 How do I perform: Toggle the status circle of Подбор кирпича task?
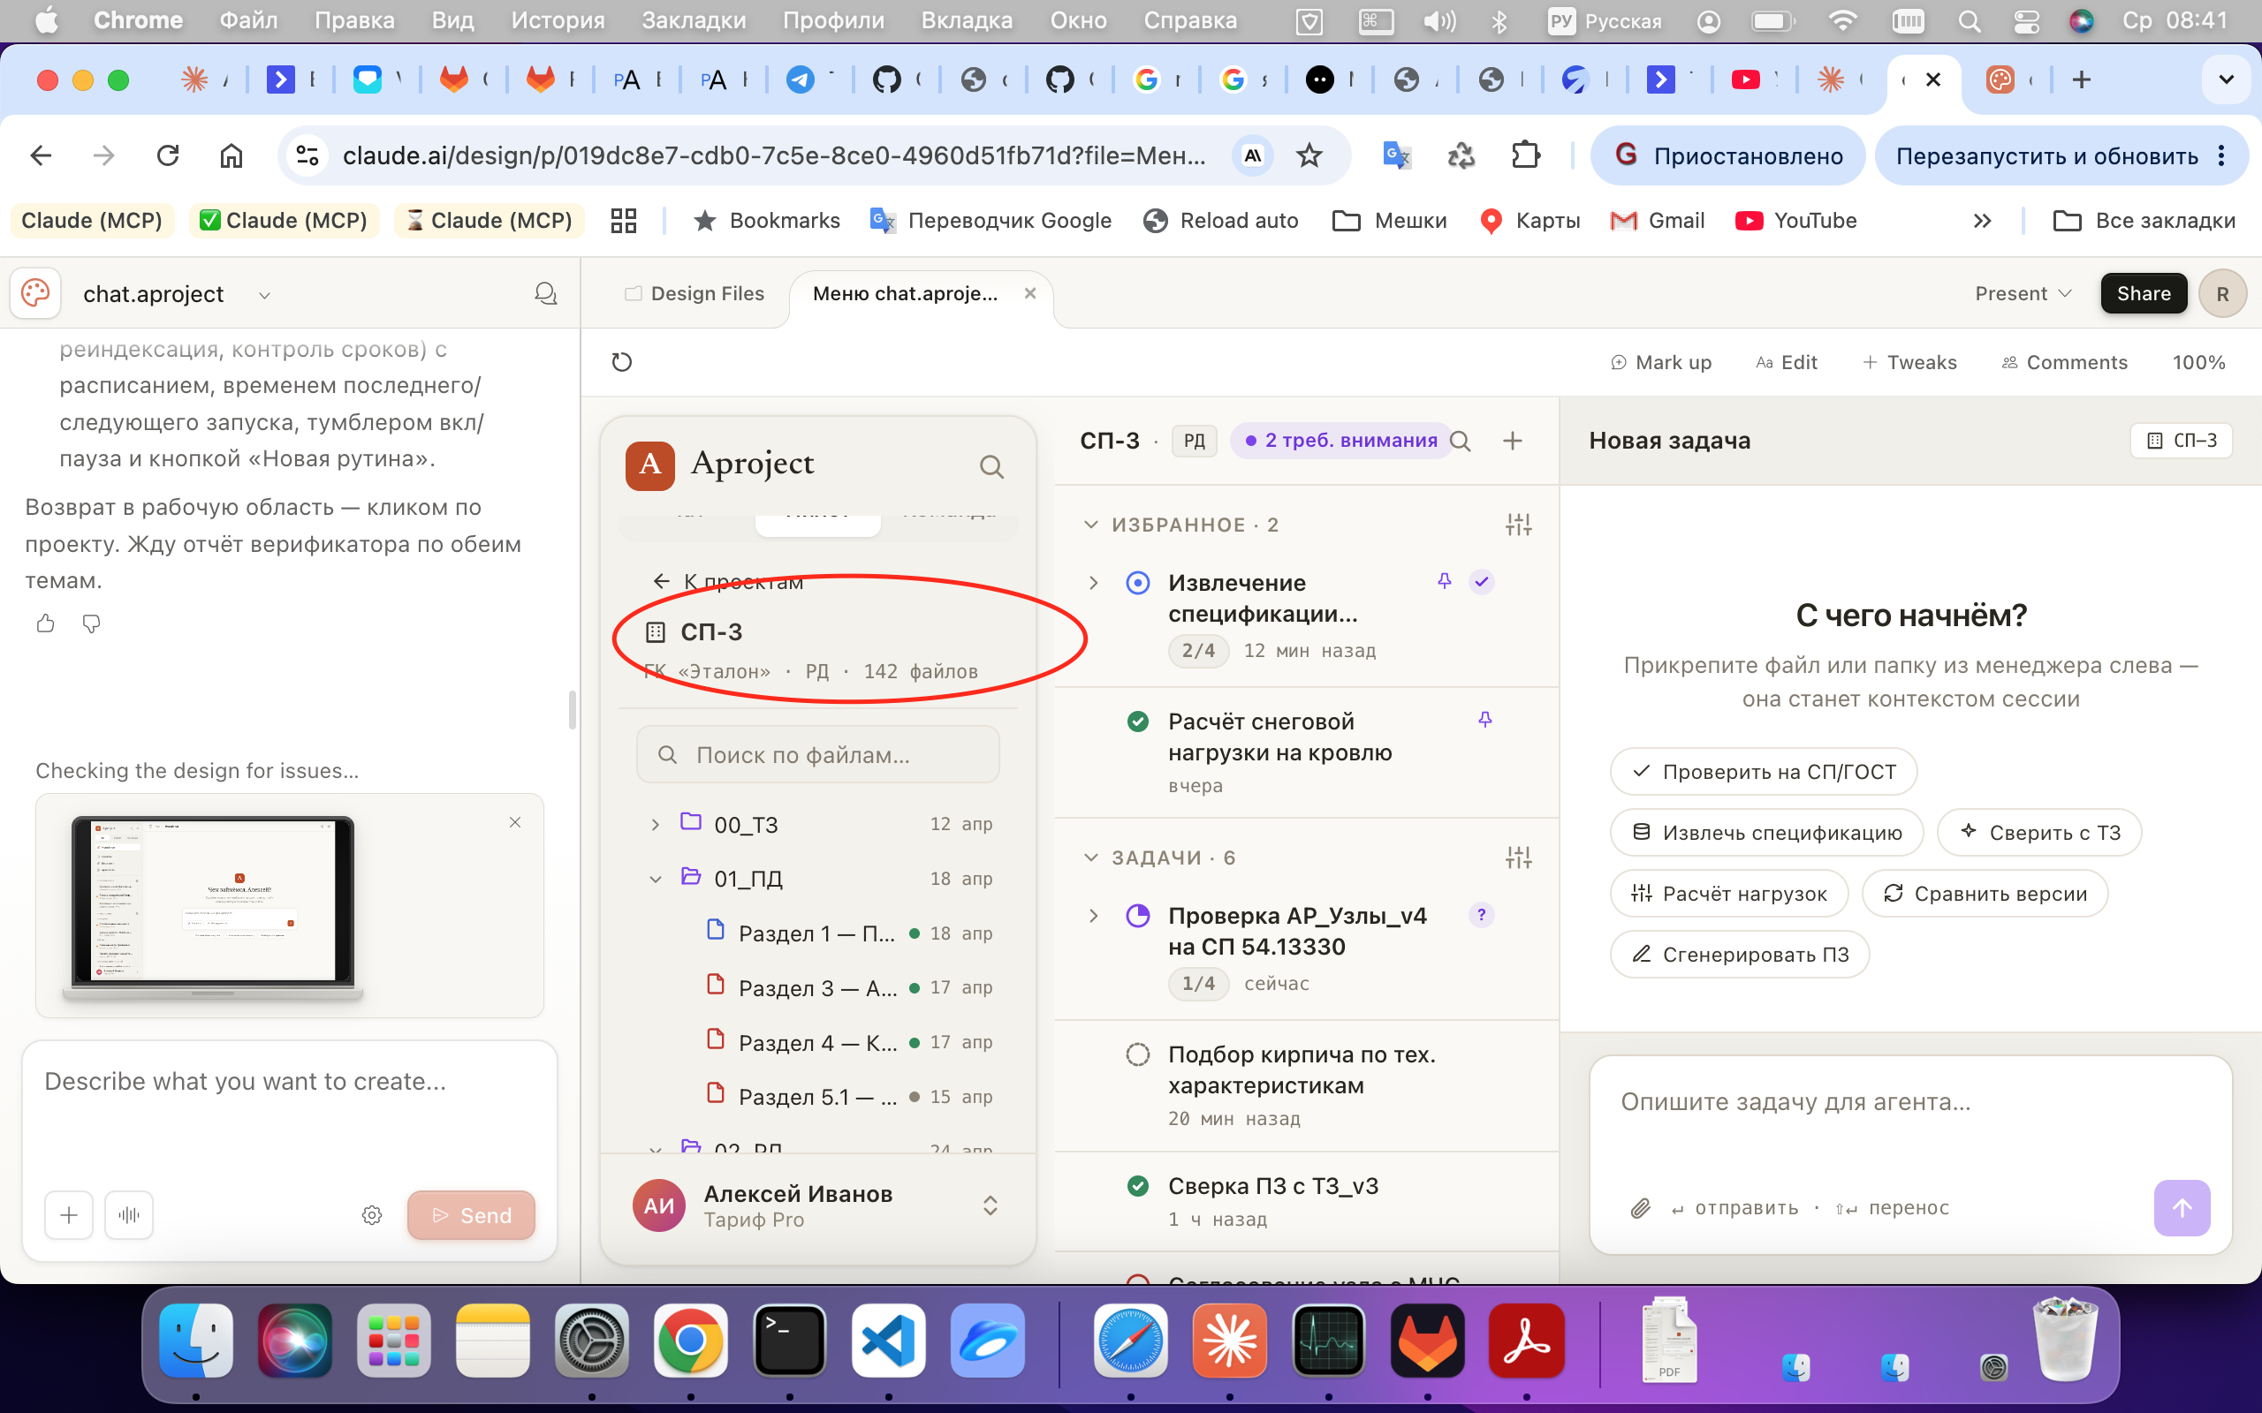(x=1137, y=1055)
